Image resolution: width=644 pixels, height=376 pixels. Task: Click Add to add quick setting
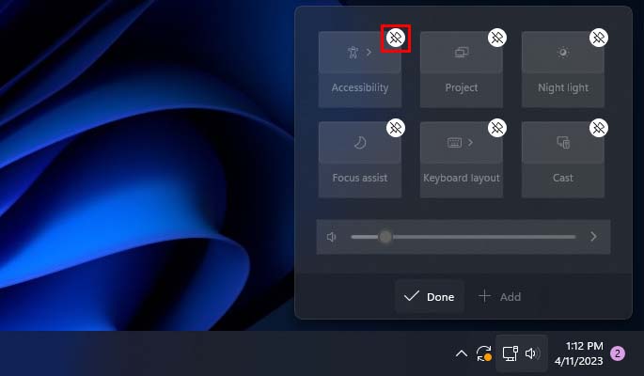500,296
